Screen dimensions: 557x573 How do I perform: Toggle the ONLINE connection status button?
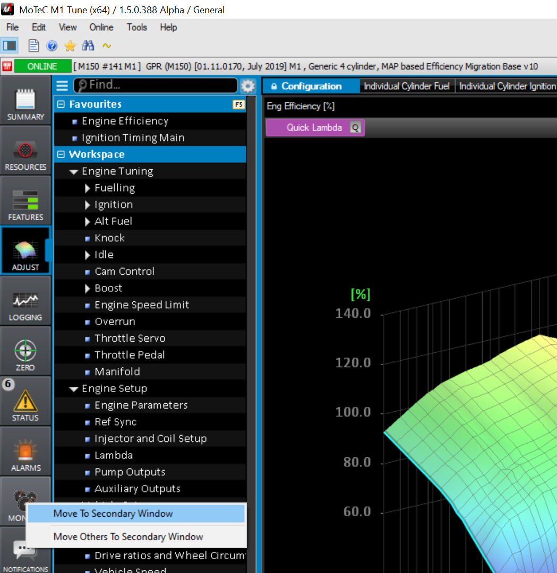42,66
